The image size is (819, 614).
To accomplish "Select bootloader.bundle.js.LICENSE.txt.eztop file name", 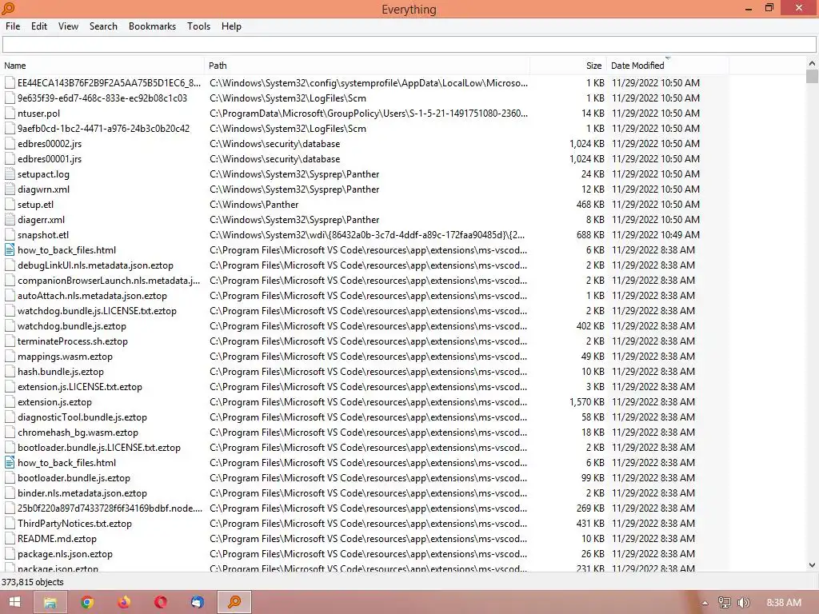I will point(99,447).
